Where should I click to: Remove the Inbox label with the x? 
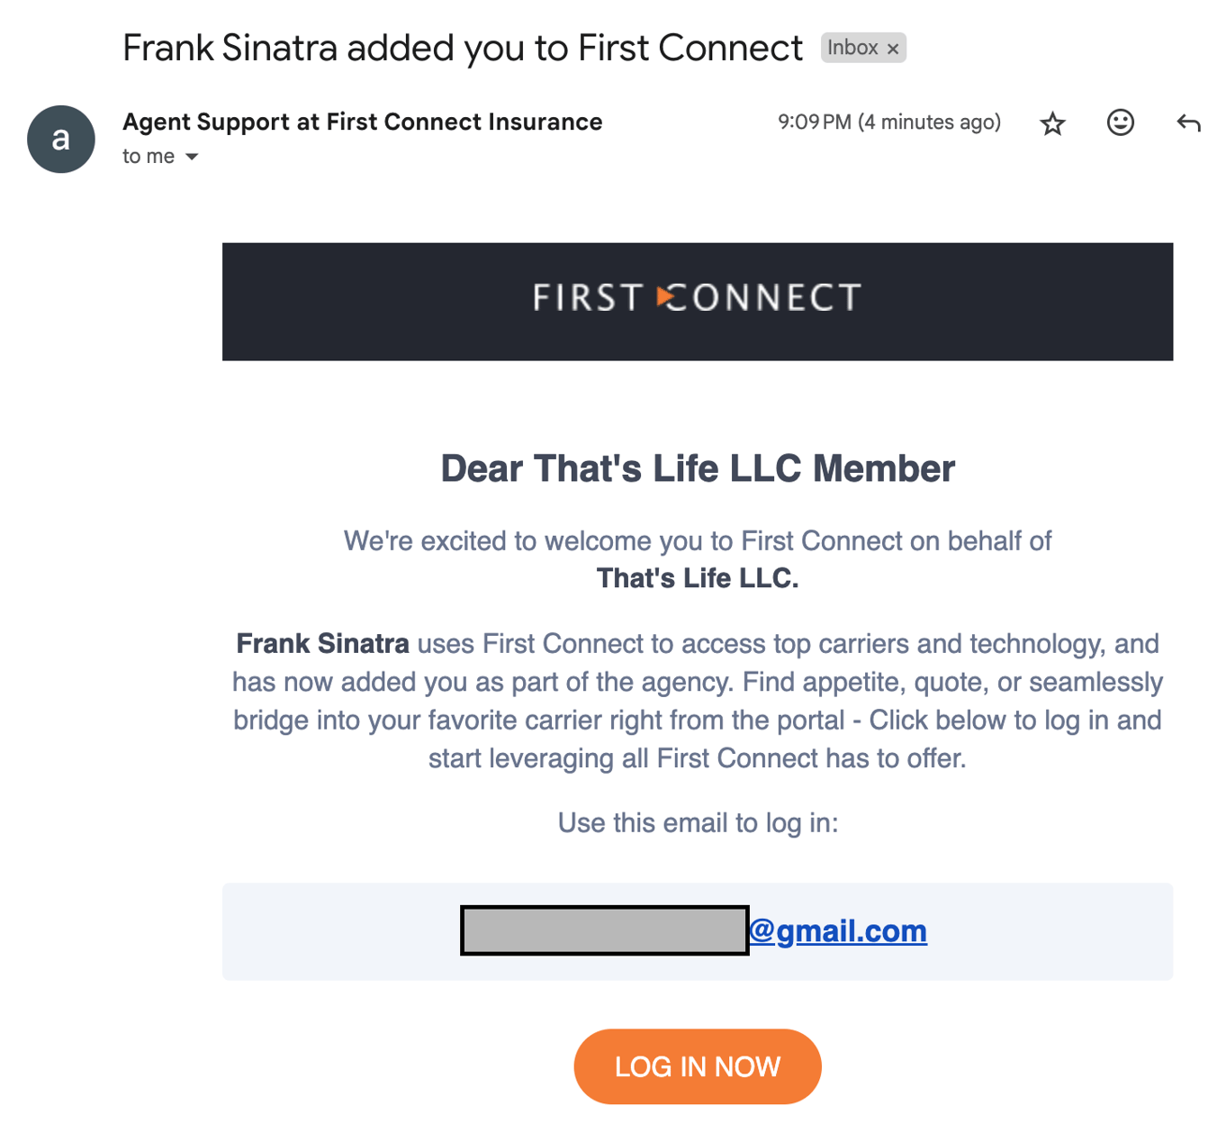click(x=891, y=48)
